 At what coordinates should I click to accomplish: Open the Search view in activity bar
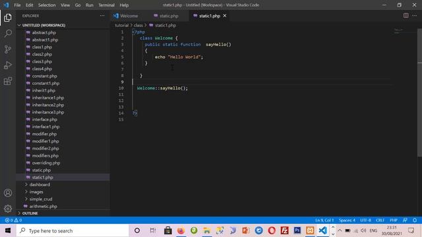pyautogui.click(x=8, y=34)
